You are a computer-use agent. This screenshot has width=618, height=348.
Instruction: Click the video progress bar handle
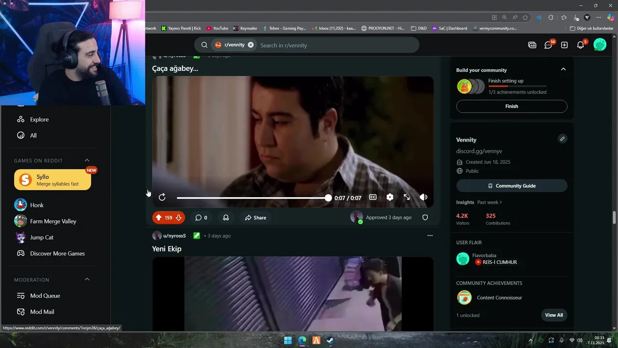328,198
